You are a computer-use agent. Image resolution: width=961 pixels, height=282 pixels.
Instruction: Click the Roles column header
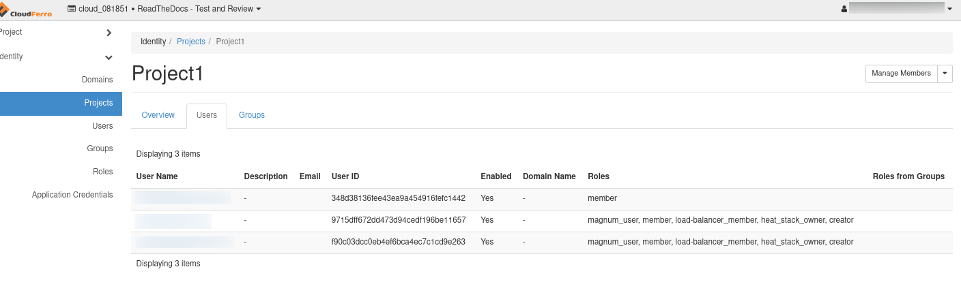(x=599, y=176)
